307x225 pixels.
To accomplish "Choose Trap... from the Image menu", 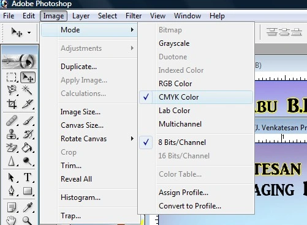I will point(89,216).
